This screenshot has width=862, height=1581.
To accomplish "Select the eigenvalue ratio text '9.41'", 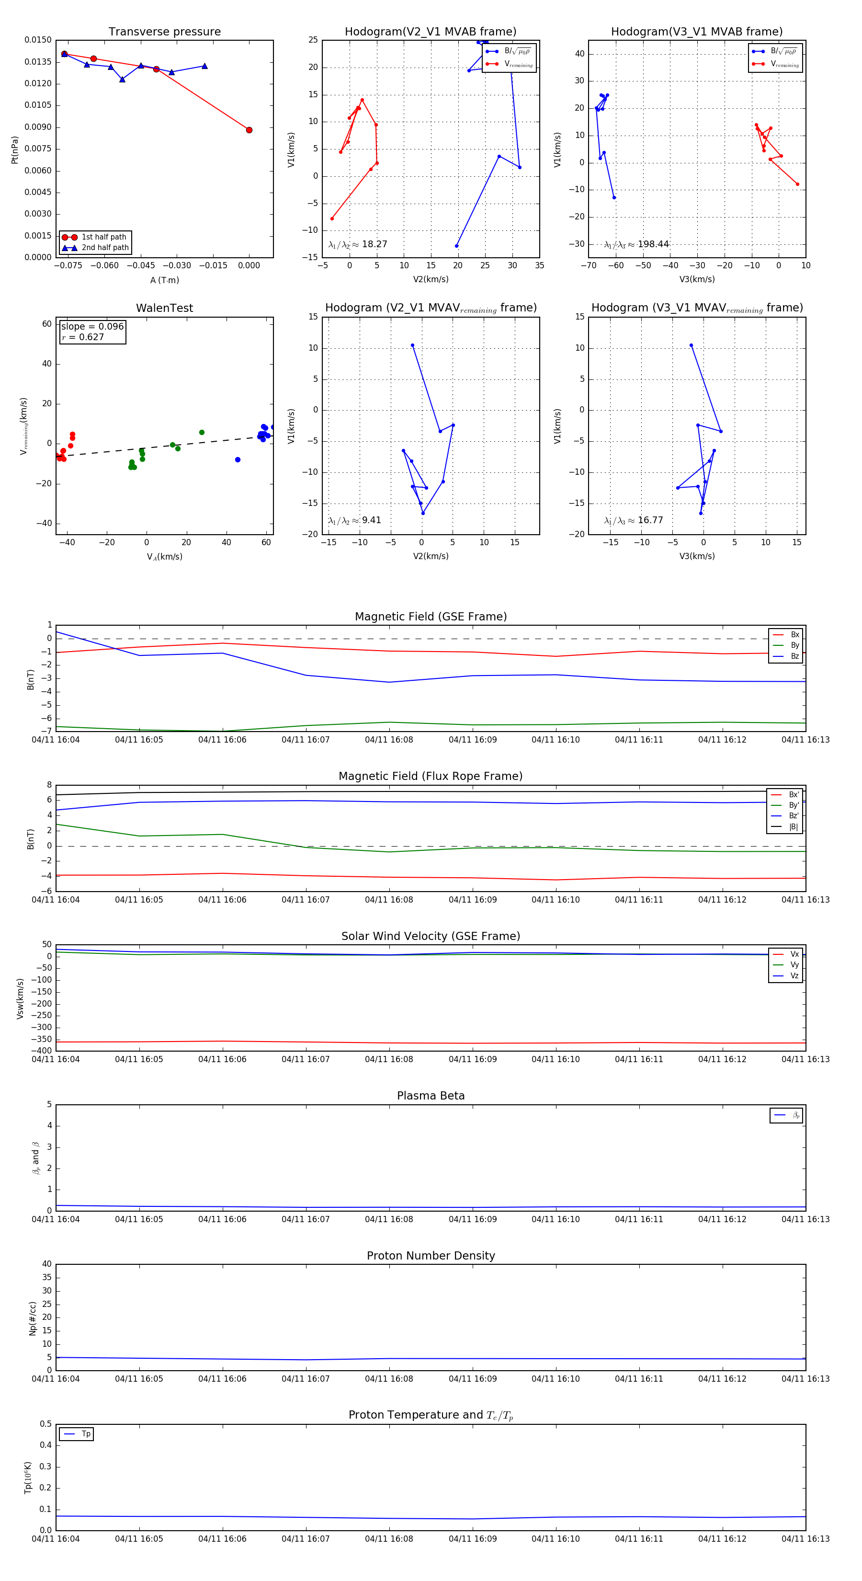I will 371,520.
